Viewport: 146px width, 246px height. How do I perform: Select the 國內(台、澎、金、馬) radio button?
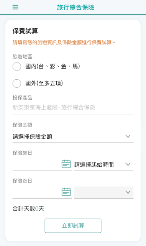pos(17,66)
